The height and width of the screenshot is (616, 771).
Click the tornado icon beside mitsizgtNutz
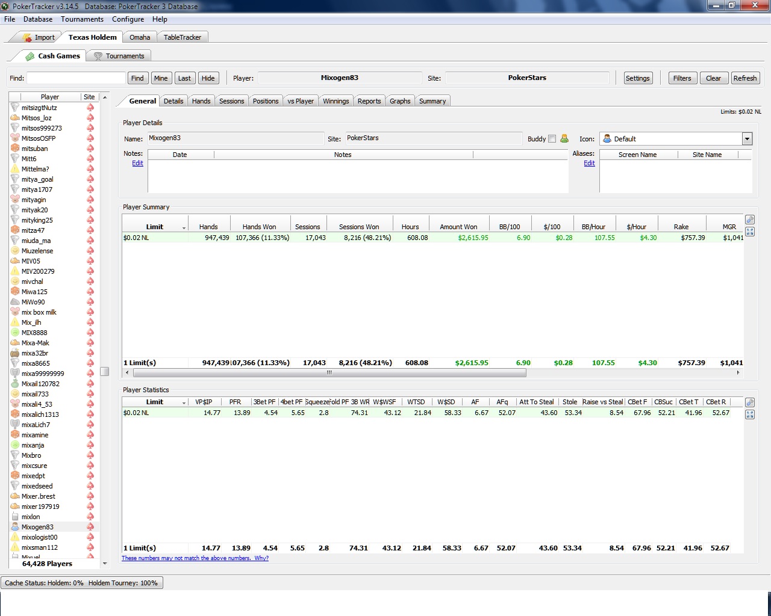click(15, 108)
